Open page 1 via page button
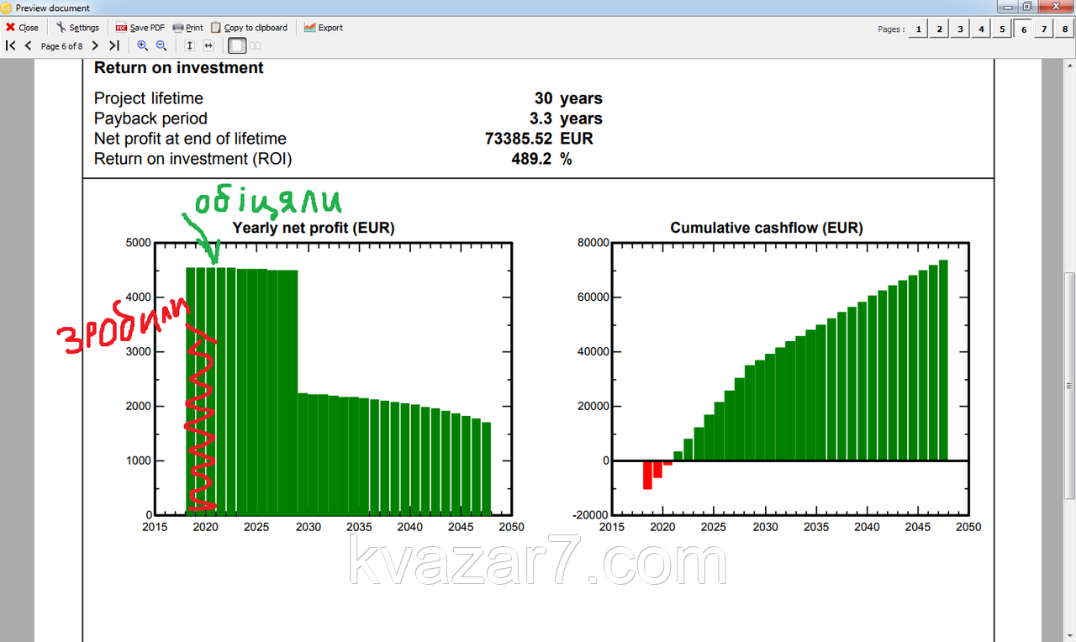Screen dimensions: 1076x642 (919, 29)
